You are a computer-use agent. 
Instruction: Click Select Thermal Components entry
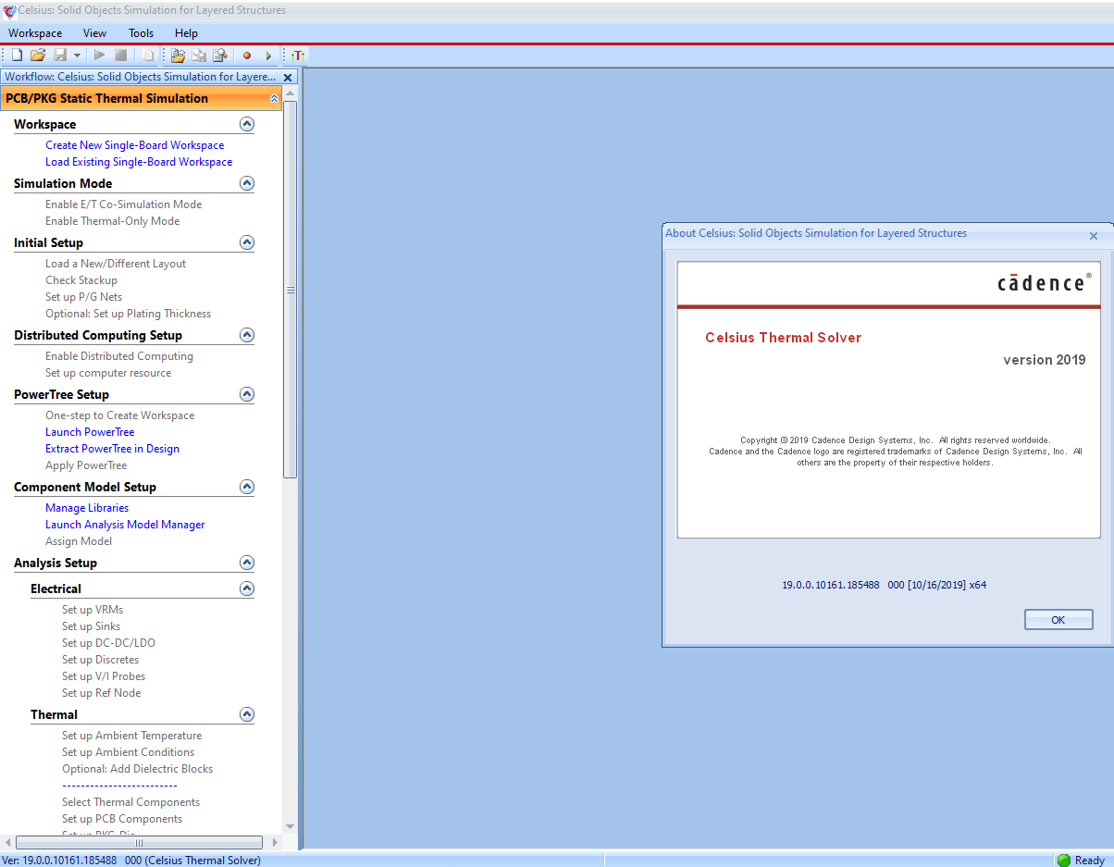tap(130, 802)
